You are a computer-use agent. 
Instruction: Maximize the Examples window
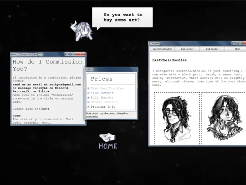pos(240,43)
